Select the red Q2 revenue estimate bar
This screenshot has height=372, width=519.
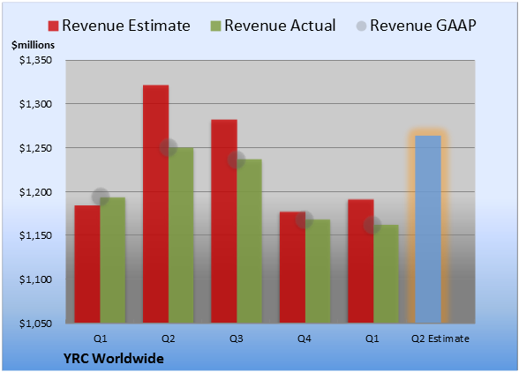pos(155,204)
